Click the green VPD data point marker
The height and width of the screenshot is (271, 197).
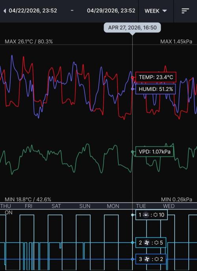(132, 152)
